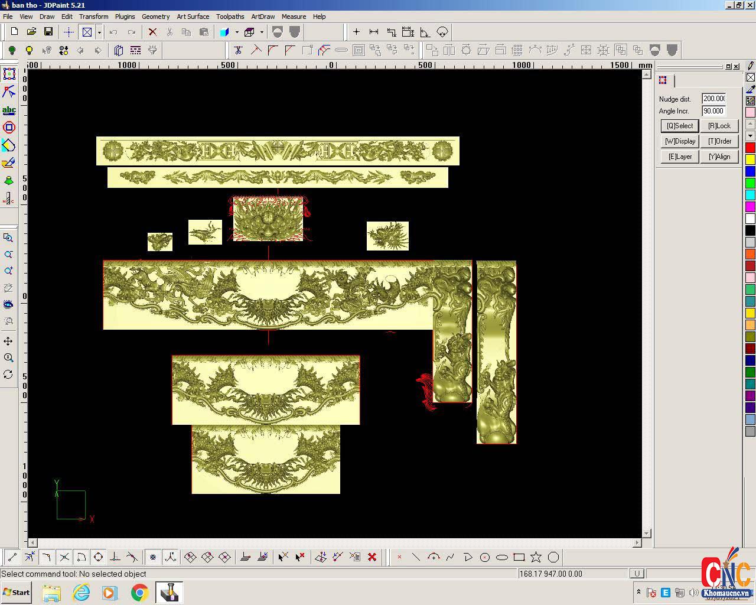Screen dimensions: 756x605
Task: Open the Toolpaths menu
Action: tap(230, 17)
